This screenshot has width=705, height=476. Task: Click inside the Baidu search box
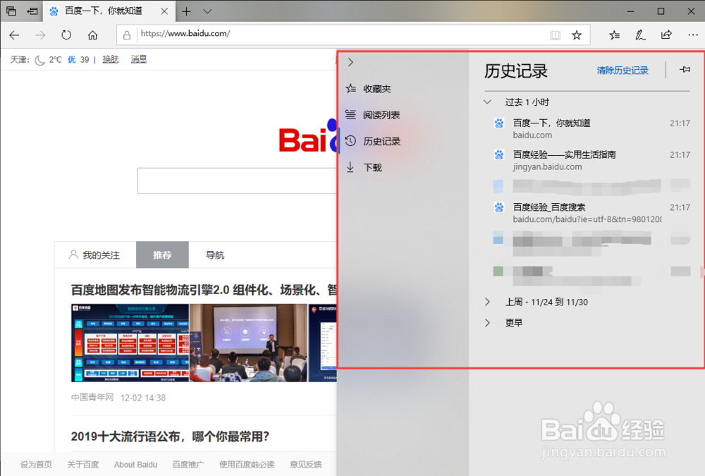click(237, 181)
